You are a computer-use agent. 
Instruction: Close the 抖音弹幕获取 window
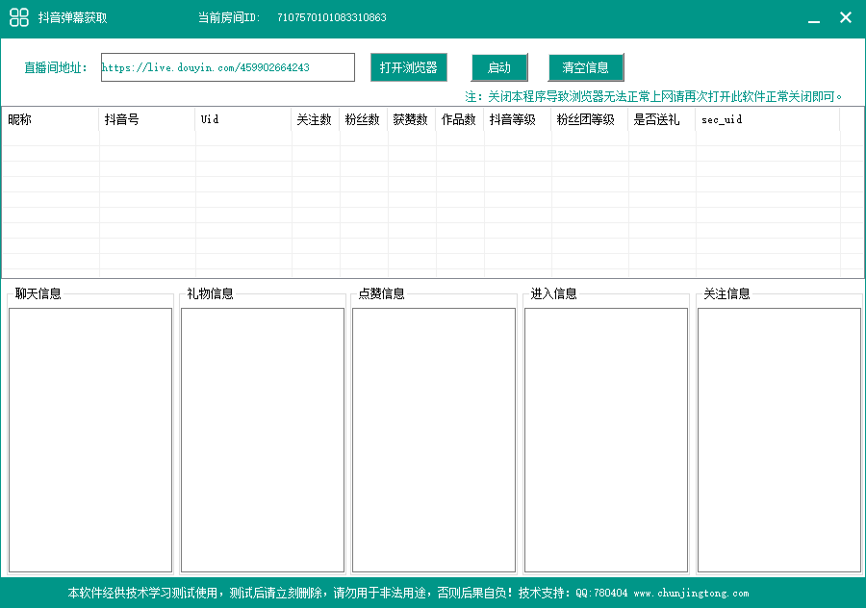846,17
